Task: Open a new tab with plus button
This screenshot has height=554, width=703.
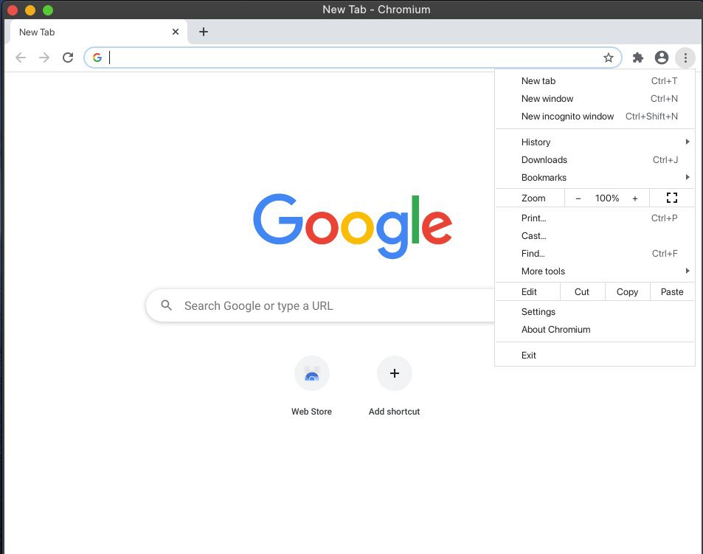Action: click(x=203, y=32)
